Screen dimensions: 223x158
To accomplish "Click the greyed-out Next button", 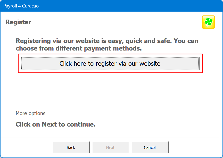I will (110, 147).
